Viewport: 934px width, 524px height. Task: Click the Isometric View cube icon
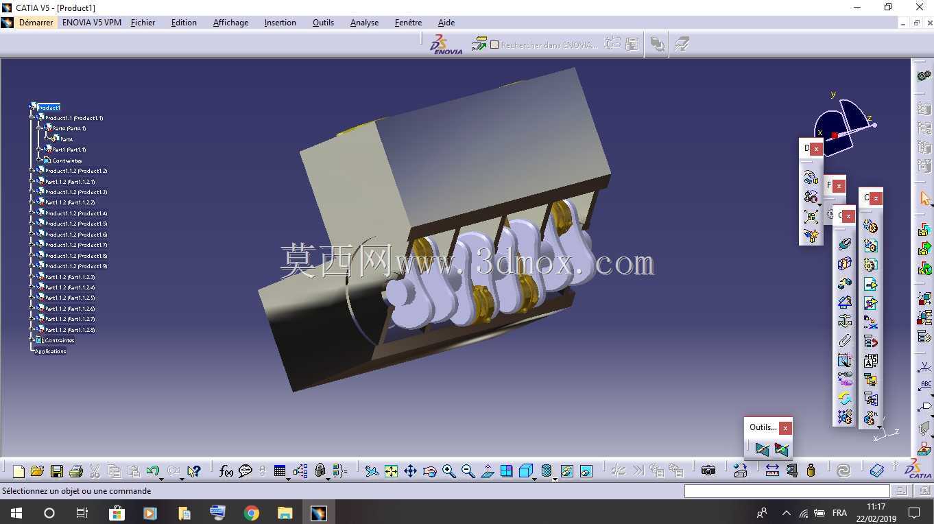[526, 471]
